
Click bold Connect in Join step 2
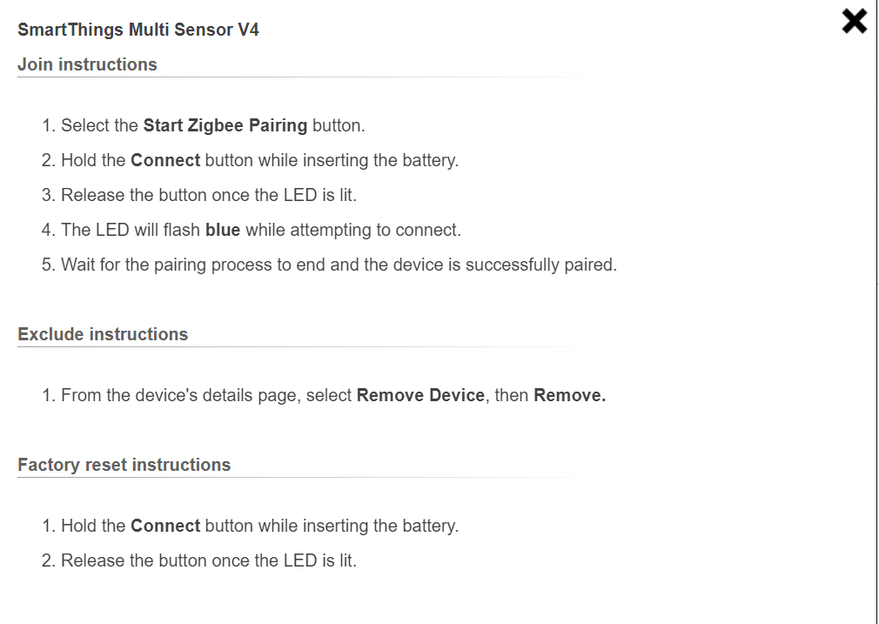coord(165,160)
